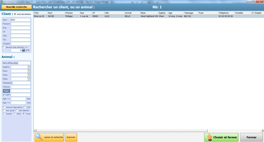Sort by the Portable column header
Viewport: 264px width, 142px height.
[243, 13]
